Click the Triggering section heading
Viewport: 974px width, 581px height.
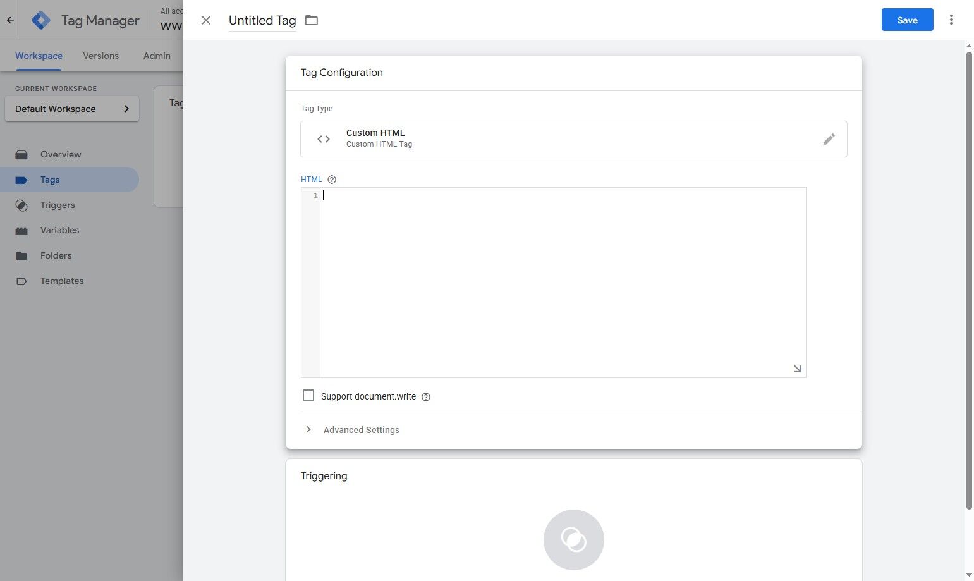(x=324, y=476)
